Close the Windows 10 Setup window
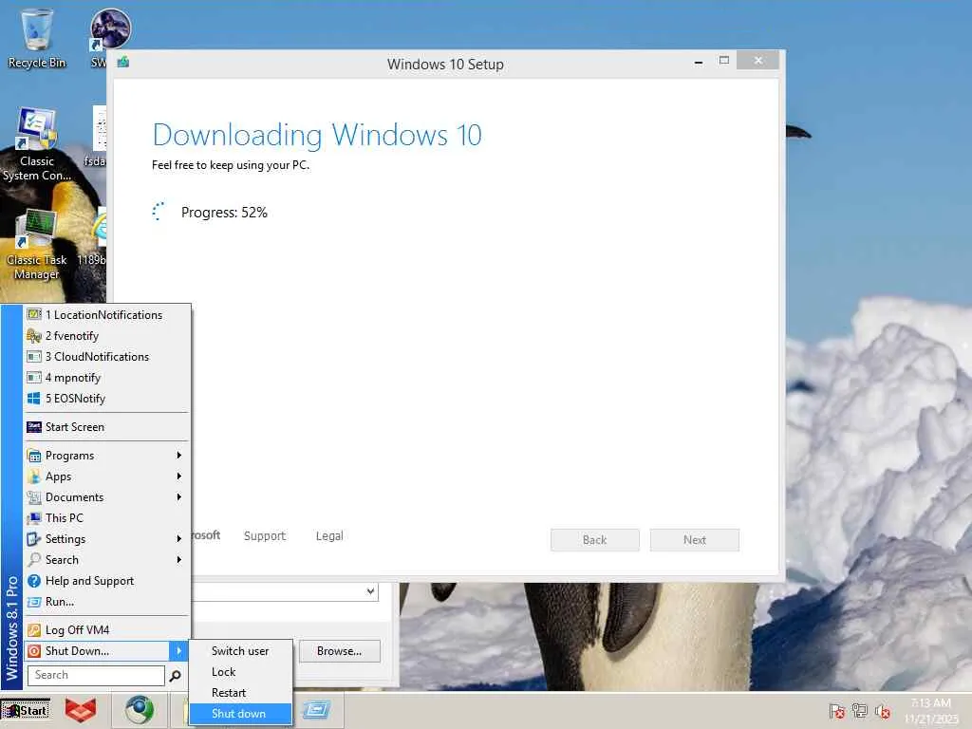This screenshot has height=729, width=972. [758, 61]
